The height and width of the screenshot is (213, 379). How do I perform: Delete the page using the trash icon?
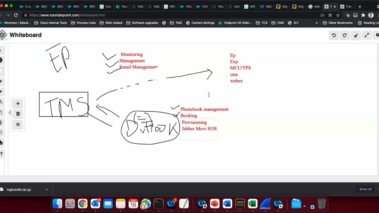pyautogui.click(x=18, y=114)
